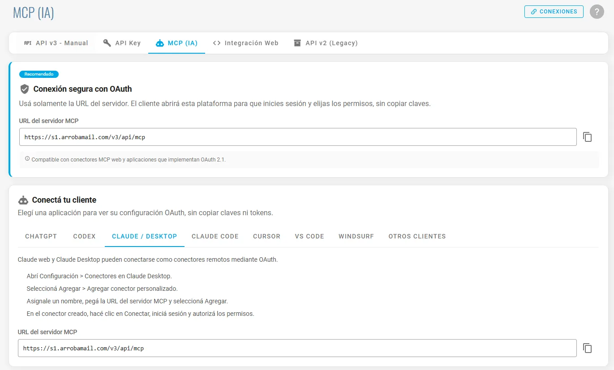Click the shield icon beside Conexión segura
Image resolution: width=614 pixels, height=370 pixels.
click(x=25, y=89)
